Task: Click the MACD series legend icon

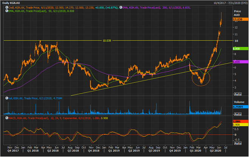Action: click(x=7, y=118)
